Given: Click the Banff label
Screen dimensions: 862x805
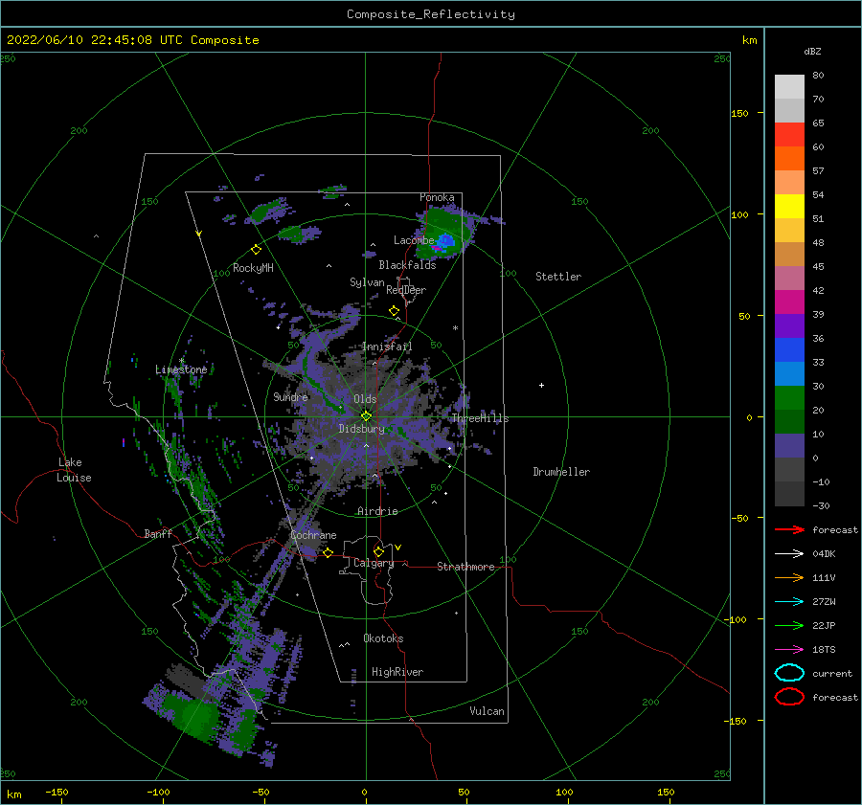Looking at the screenshot, I should tap(158, 533).
